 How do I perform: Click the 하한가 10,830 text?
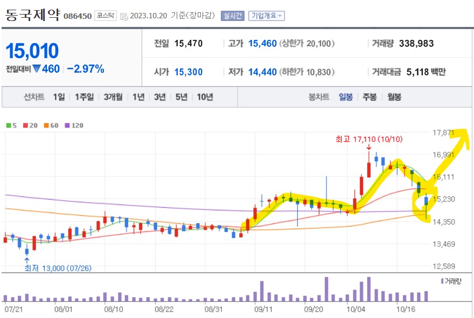click(307, 72)
